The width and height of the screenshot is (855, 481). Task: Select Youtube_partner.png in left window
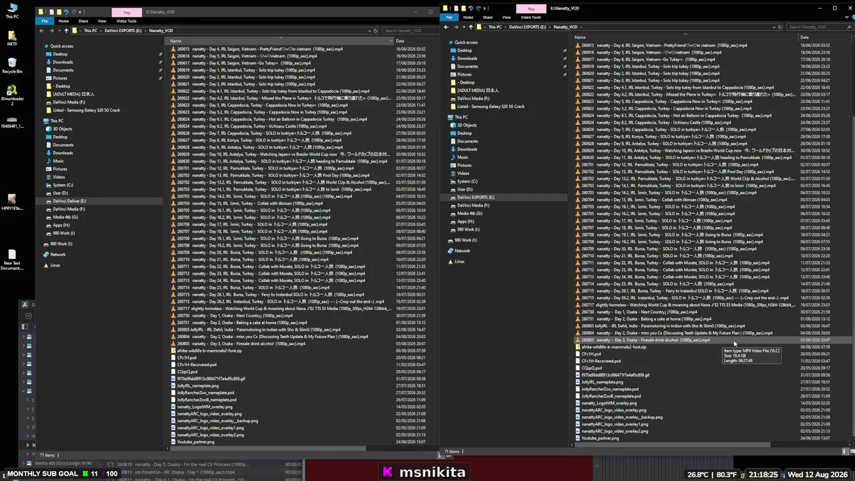[x=196, y=442]
